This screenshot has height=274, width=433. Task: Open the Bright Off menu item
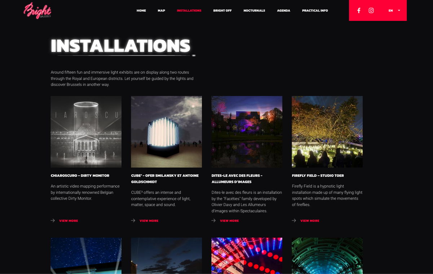222,10
